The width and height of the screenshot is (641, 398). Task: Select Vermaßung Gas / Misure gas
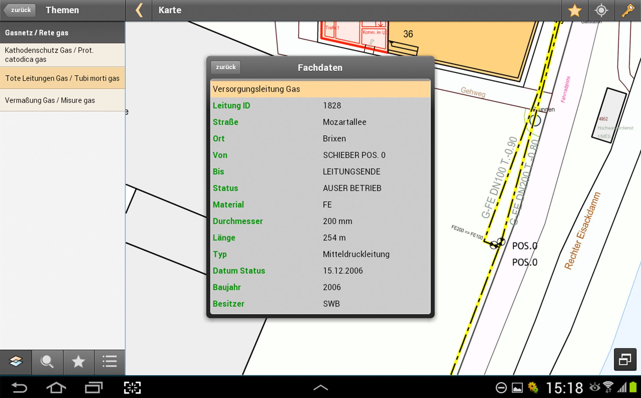62,100
